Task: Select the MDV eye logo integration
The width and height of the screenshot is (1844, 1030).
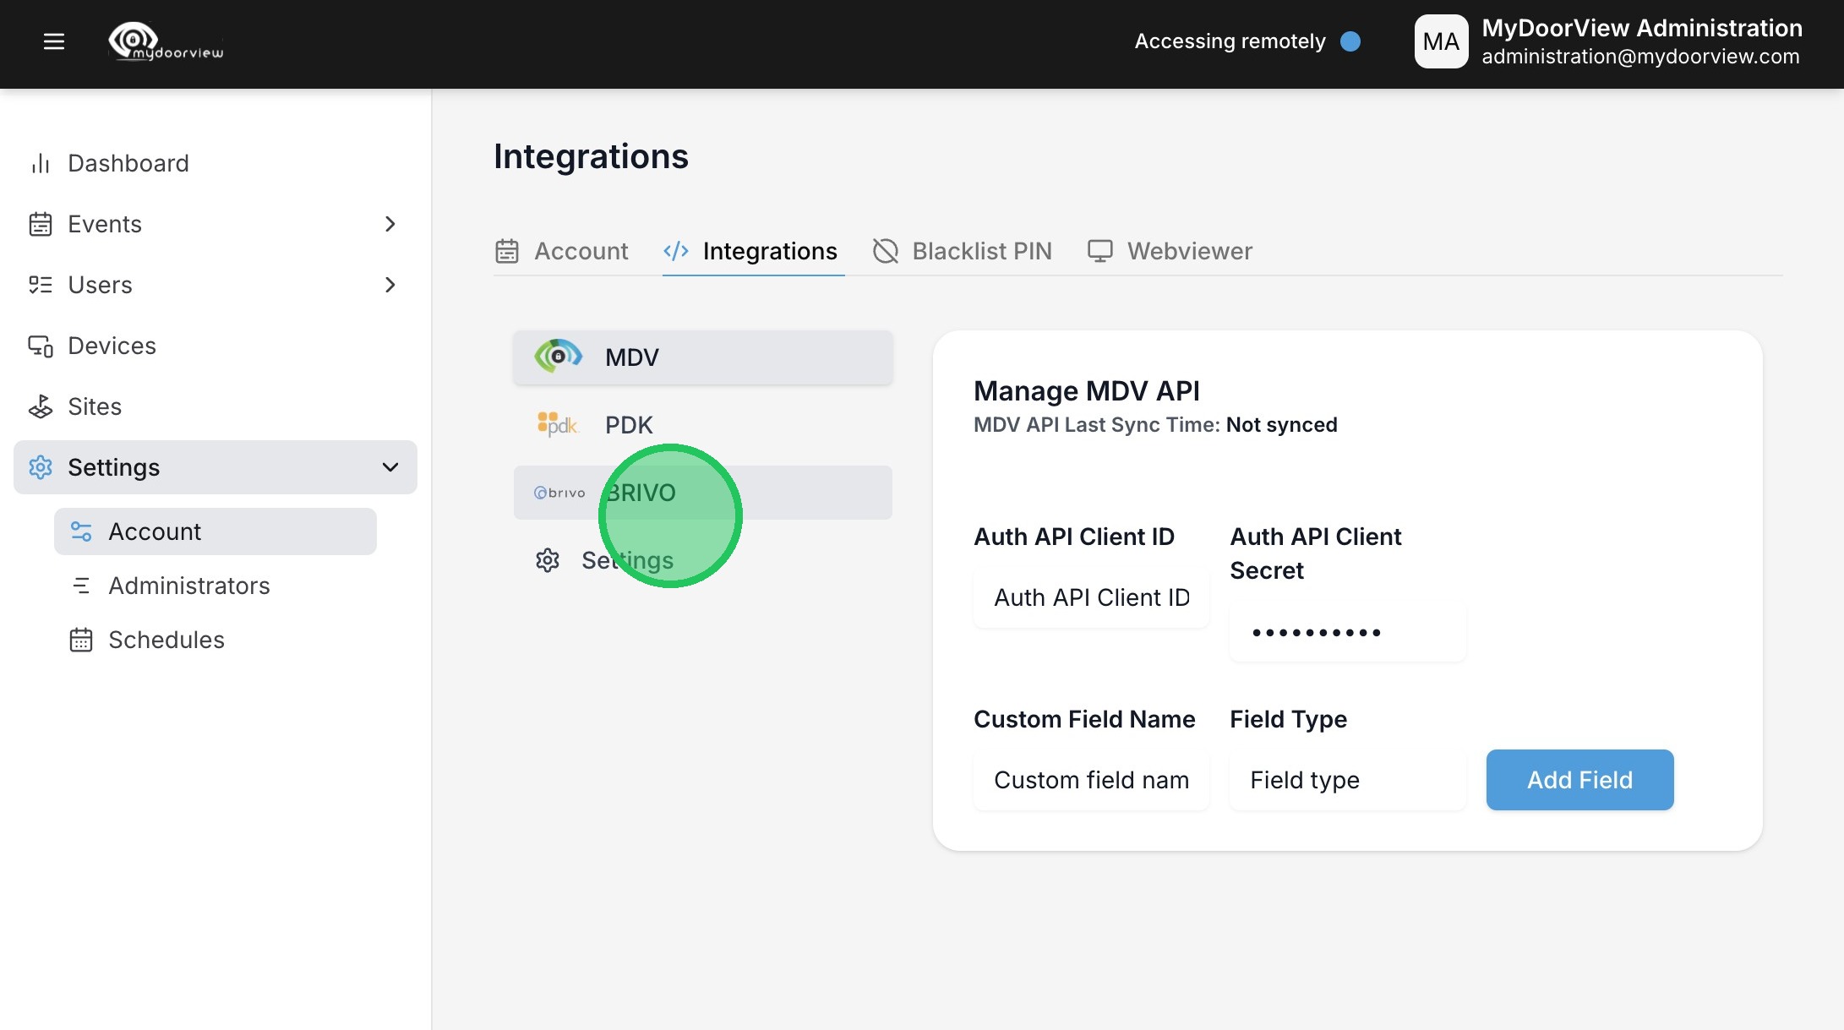Action: click(558, 357)
